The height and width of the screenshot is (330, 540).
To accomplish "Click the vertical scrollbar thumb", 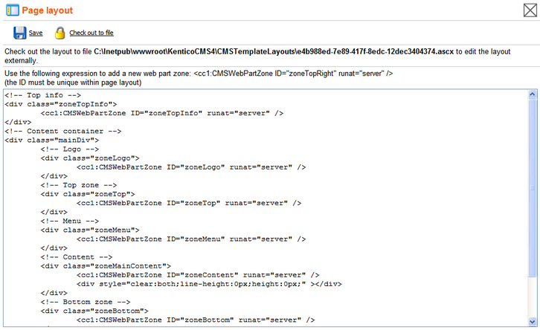I will pos(532,187).
